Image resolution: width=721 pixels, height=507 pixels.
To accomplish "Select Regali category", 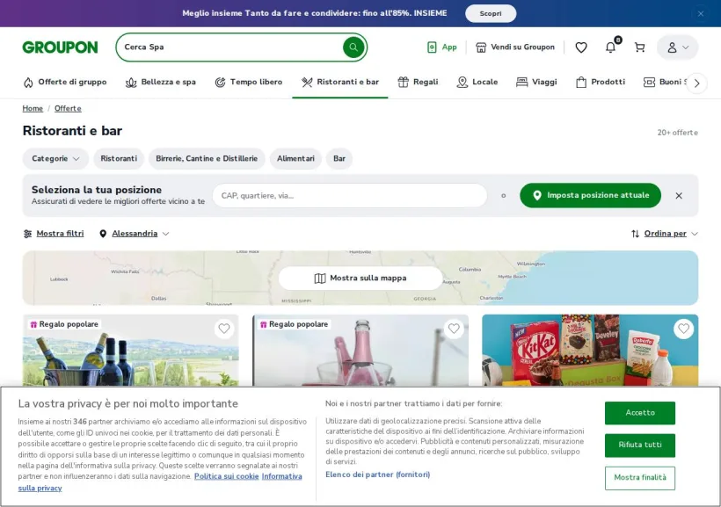I will (x=418, y=82).
